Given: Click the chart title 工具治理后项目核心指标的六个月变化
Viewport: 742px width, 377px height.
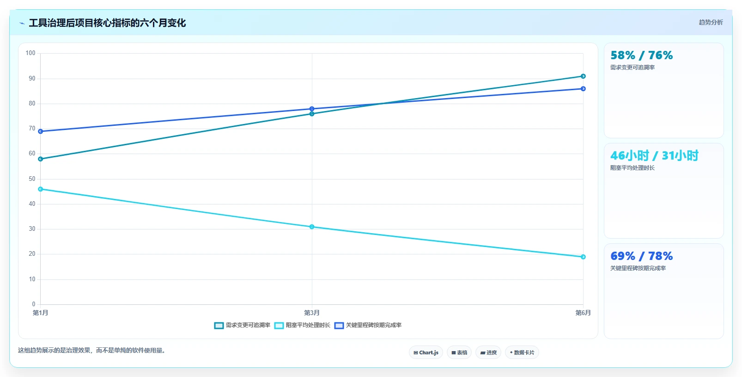Looking at the screenshot, I should [107, 23].
